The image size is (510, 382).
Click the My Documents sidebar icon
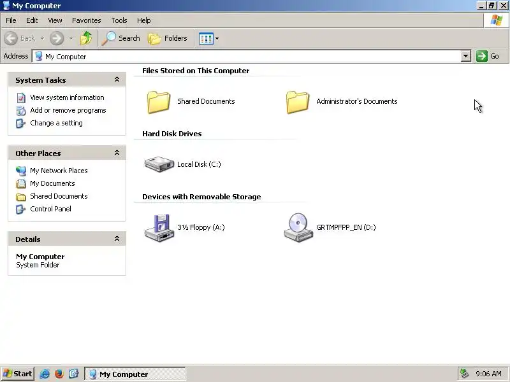[x=21, y=184]
